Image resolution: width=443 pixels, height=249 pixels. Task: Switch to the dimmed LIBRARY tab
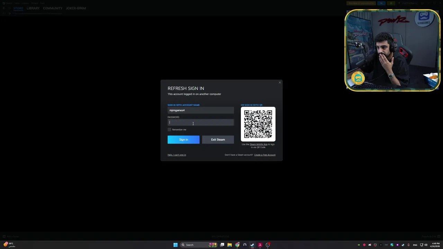(33, 8)
